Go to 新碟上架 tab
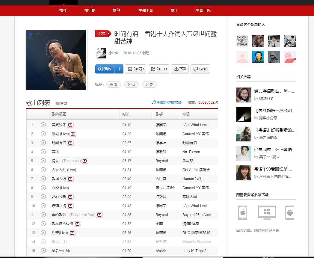 click(x=203, y=10)
